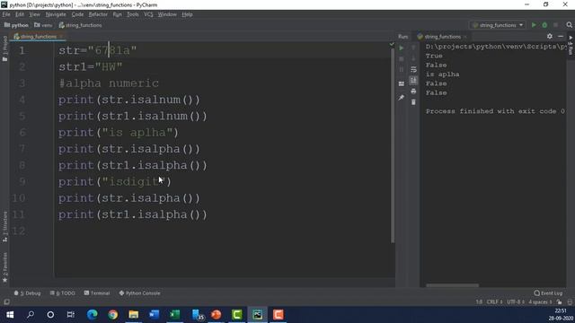This screenshot has height=323, width=575.
Task: Click string_functions breadcrumb in navigation bar
Action: click(x=80, y=25)
